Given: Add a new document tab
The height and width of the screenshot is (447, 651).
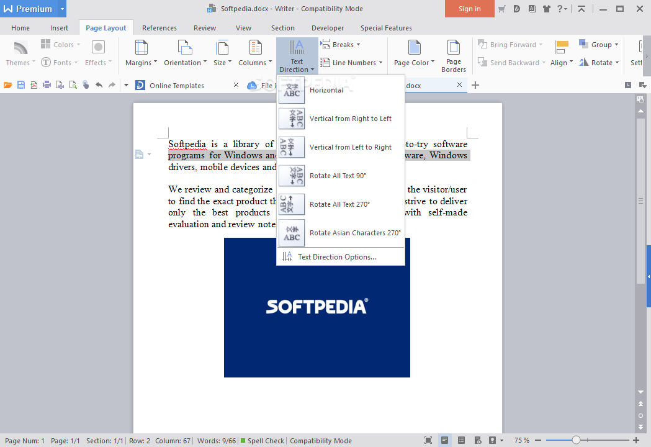Looking at the screenshot, I should click(x=475, y=85).
